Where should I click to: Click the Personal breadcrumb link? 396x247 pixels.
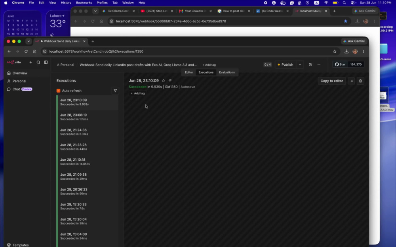[65, 65]
